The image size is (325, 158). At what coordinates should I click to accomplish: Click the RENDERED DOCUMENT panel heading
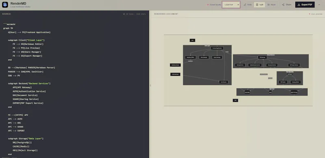point(166,14)
